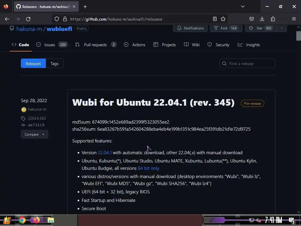Open File Explorer from the taskbar
This screenshot has width=301, height=226.
[x=51, y=220]
